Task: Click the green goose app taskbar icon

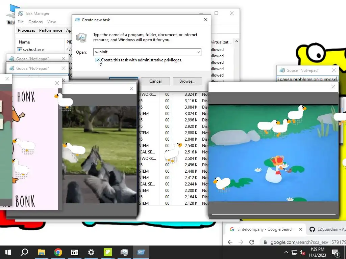Action: [x=108, y=252]
